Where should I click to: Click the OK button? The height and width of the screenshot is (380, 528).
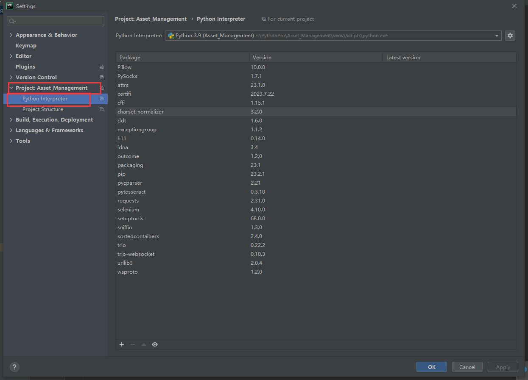432,367
